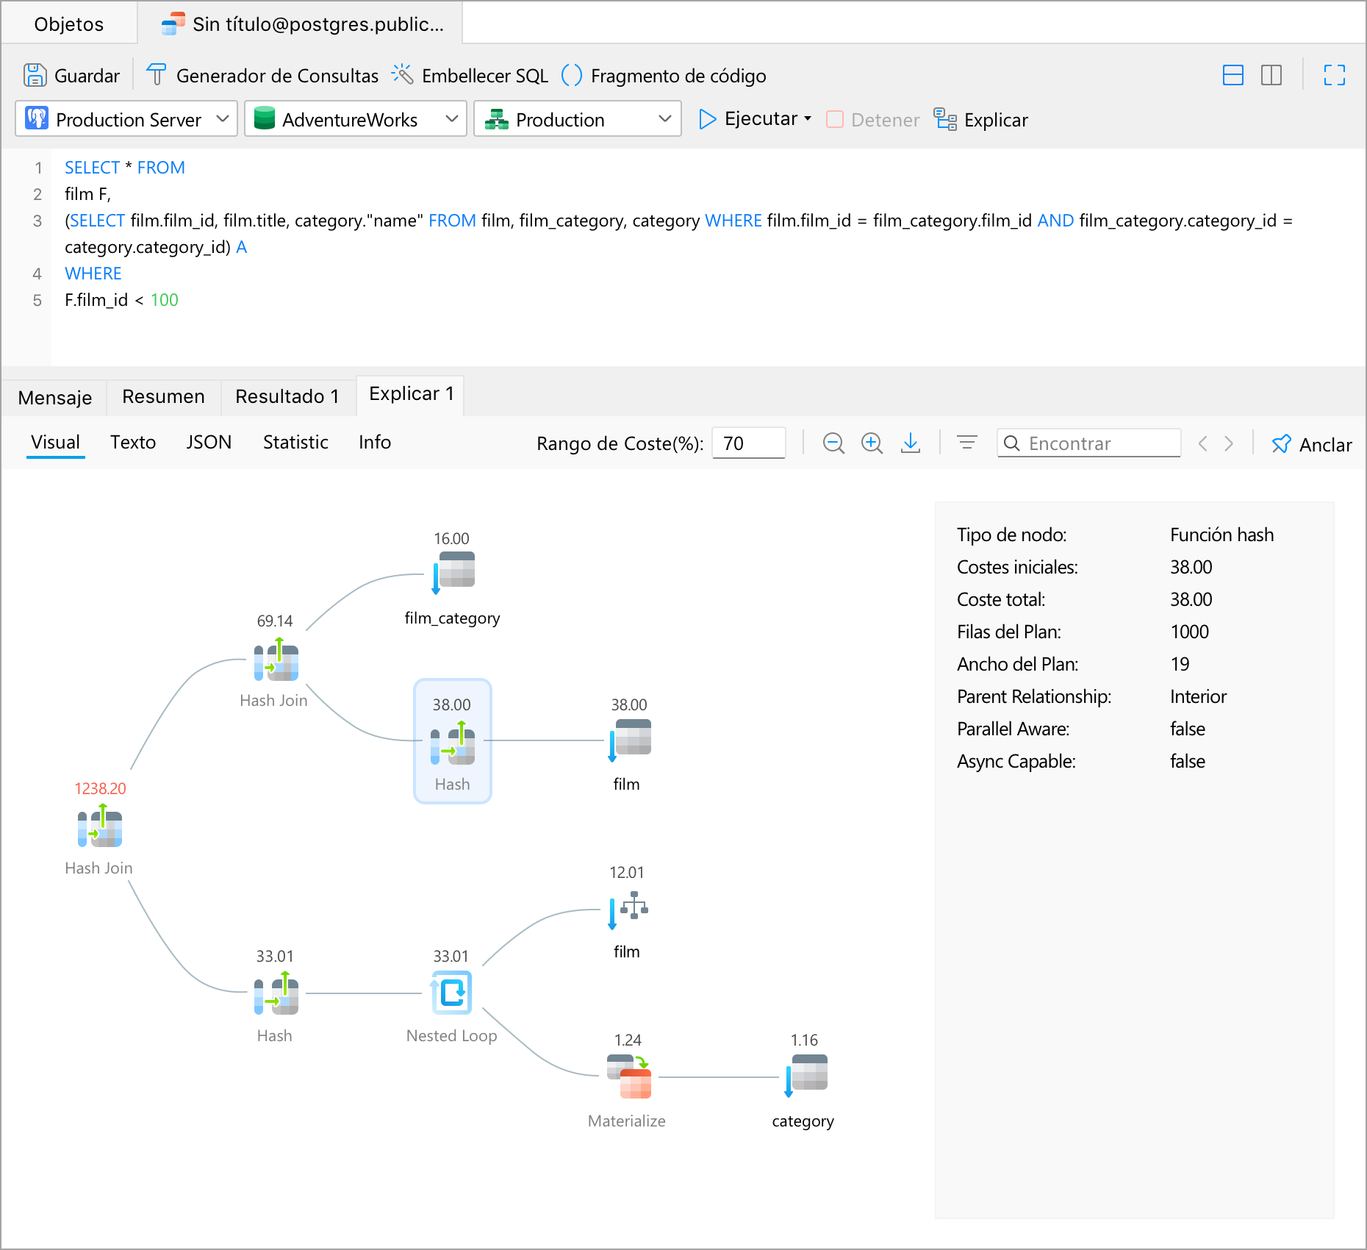Screen dimensions: 1367x1250
Task: Open the Statistic view tab
Action: 295,443
